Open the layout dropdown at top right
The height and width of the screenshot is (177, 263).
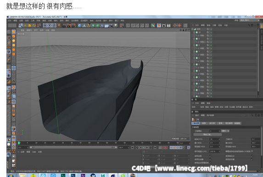coord(249,21)
